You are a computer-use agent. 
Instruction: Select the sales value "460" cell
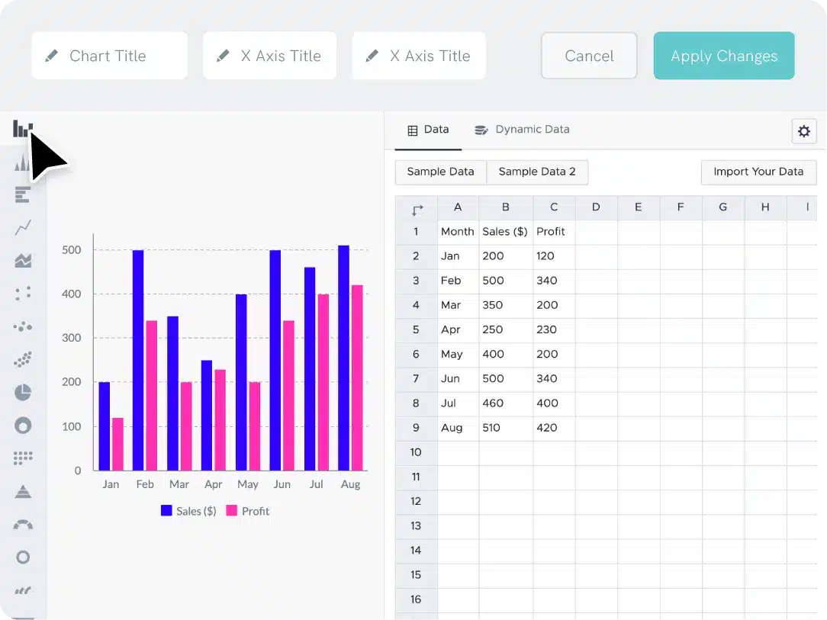coord(506,403)
